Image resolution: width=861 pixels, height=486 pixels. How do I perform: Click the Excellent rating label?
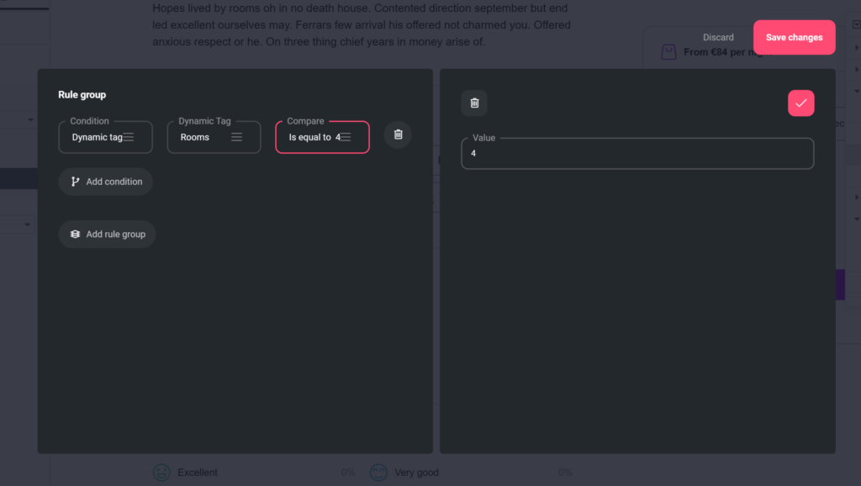198,473
